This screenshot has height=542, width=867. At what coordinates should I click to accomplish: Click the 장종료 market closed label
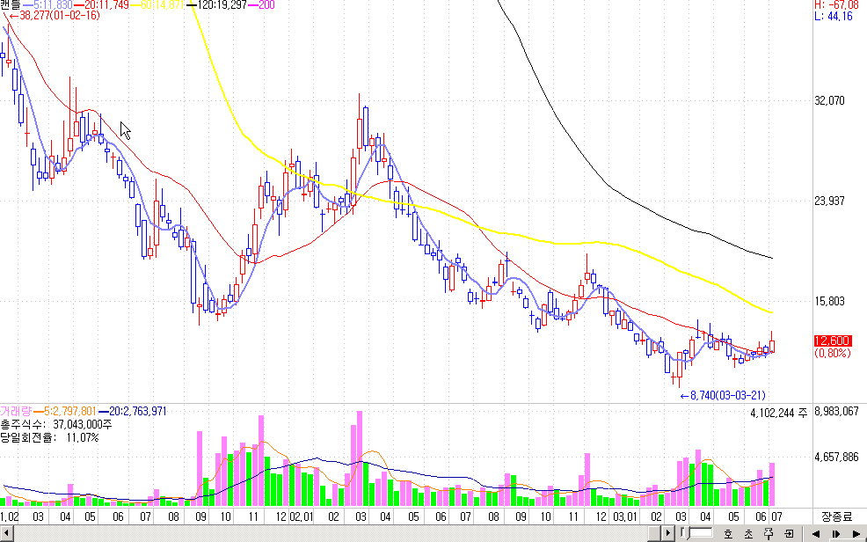point(835,515)
